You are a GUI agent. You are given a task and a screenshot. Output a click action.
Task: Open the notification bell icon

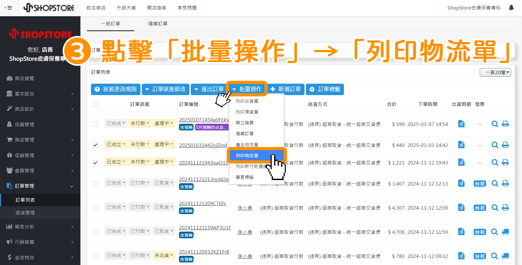click(511, 8)
